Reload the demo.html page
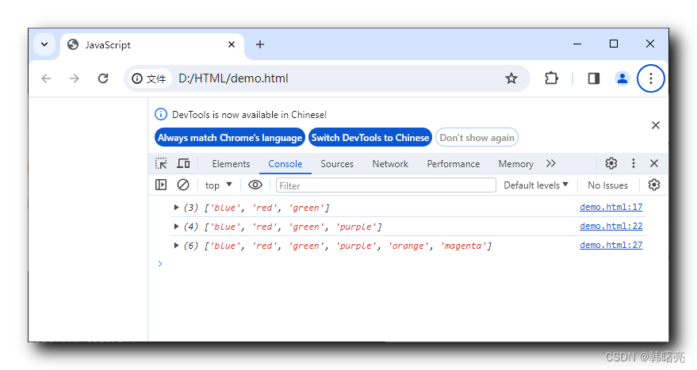 coord(103,78)
